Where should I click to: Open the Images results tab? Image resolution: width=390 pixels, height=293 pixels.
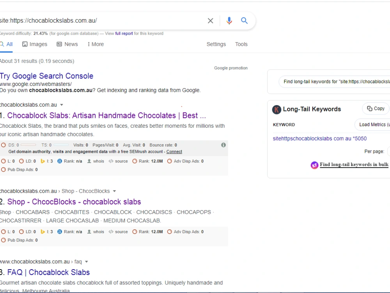pyautogui.click(x=35, y=44)
